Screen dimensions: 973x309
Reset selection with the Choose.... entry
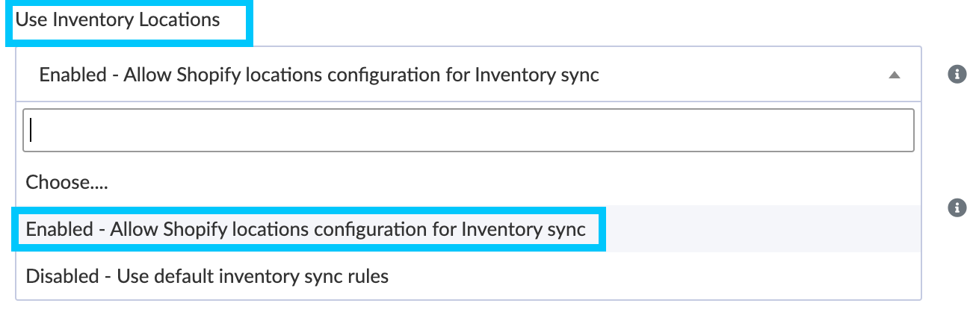coord(67,183)
